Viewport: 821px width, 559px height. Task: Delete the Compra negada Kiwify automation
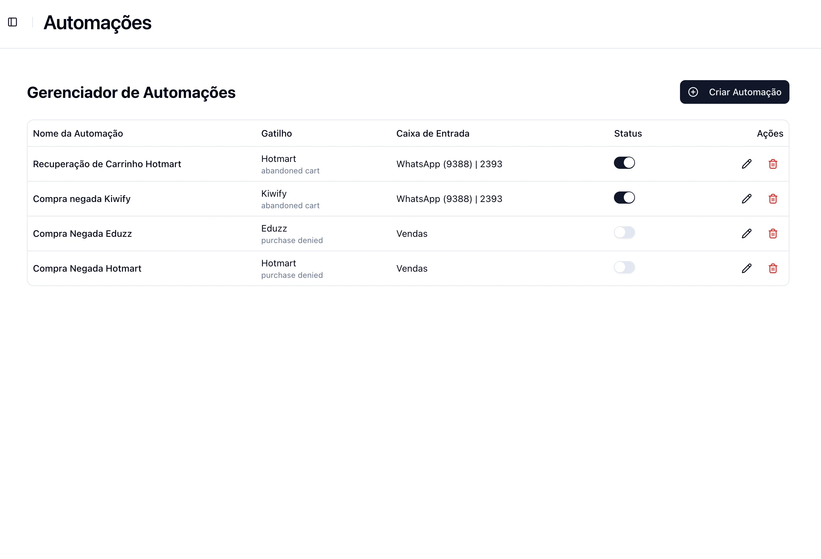(x=773, y=199)
